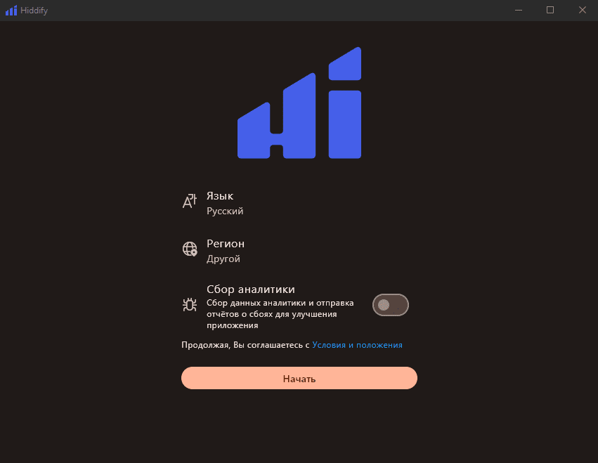Viewport: 598px width, 463px height.
Task: Click the globe icon beside Регион
Action: pyautogui.click(x=190, y=249)
